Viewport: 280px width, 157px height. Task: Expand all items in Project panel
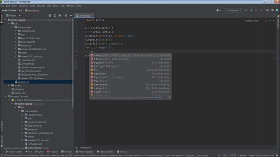[55, 16]
